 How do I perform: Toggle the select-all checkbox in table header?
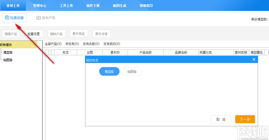click(x=50, y=53)
